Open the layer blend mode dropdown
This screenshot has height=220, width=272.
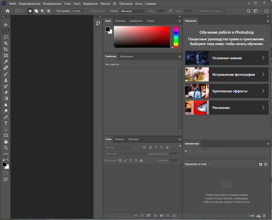click(125, 154)
